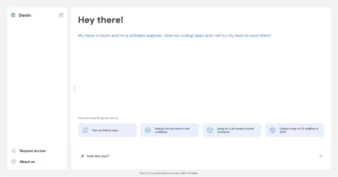The width and height of the screenshot is (338, 177).
Task: Click the Github cat icon
Action: [85, 130]
